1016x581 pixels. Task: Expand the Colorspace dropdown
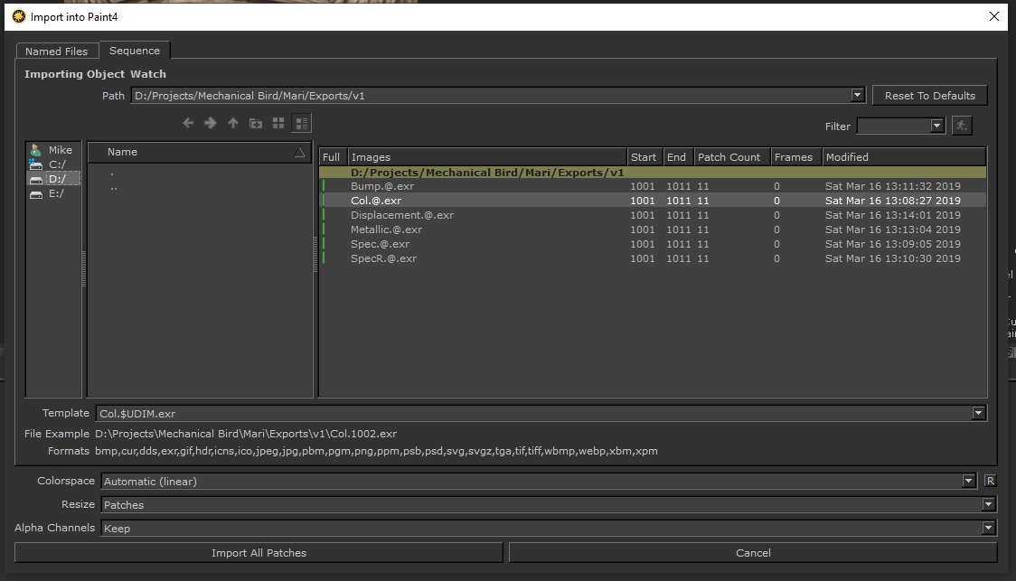click(969, 481)
